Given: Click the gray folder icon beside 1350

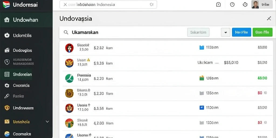Looking at the screenshot, I should (202, 93).
